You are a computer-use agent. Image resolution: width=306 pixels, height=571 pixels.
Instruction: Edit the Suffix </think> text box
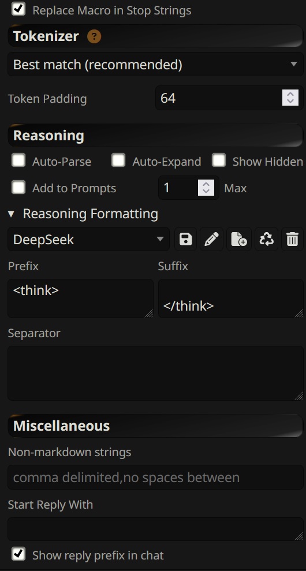click(x=230, y=298)
